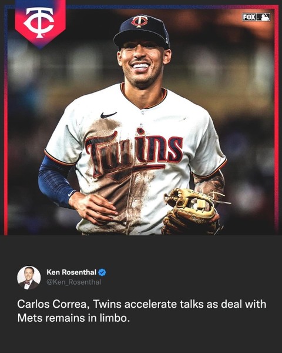Click the MLB batter logo beside FOX

coord(263,17)
